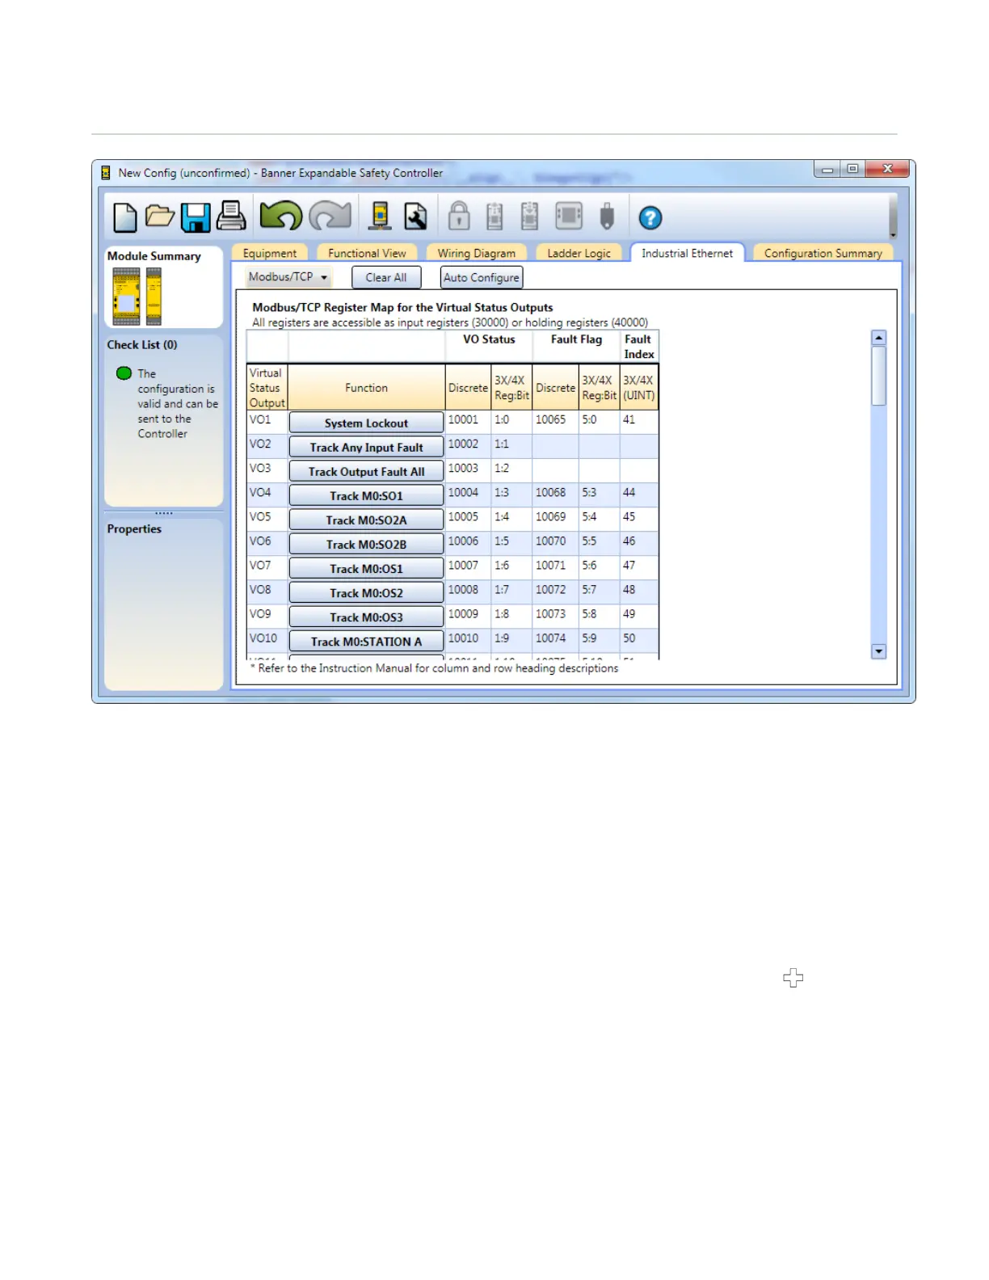This screenshot has width=989, height=1280.
Task: Click the VO10 row label
Action: click(x=263, y=638)
